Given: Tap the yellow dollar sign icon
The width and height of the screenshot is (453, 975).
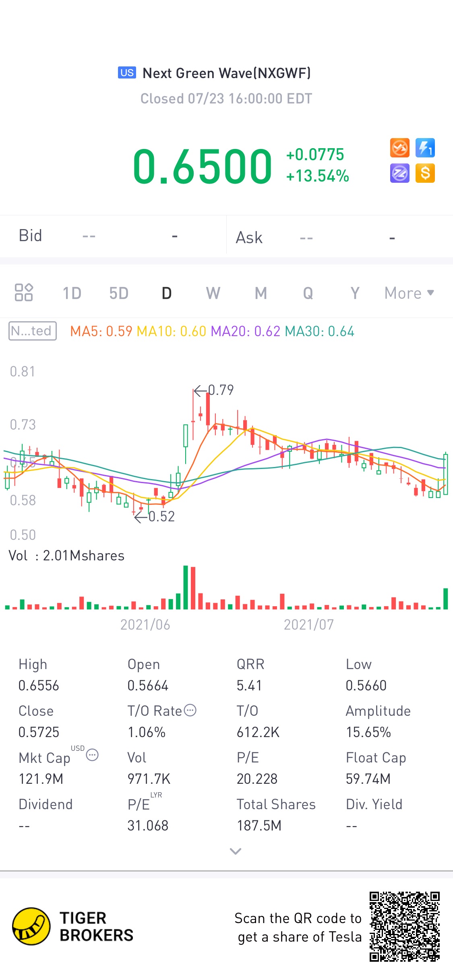Looking at the screenshot, I should point(425,173).
